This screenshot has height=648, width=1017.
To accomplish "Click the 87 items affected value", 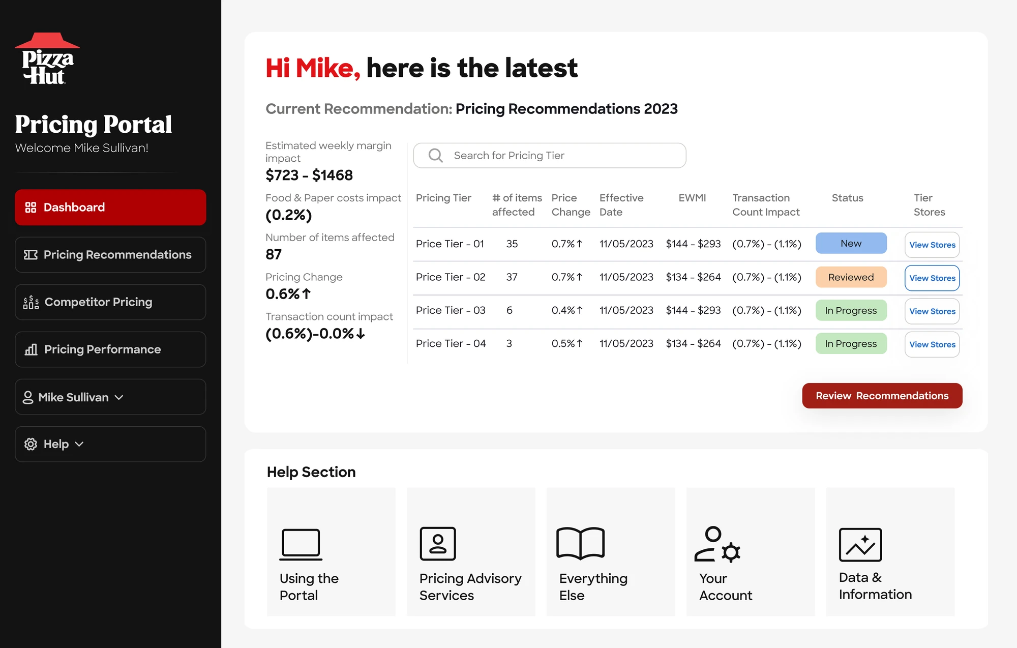I will coord(274,254).
